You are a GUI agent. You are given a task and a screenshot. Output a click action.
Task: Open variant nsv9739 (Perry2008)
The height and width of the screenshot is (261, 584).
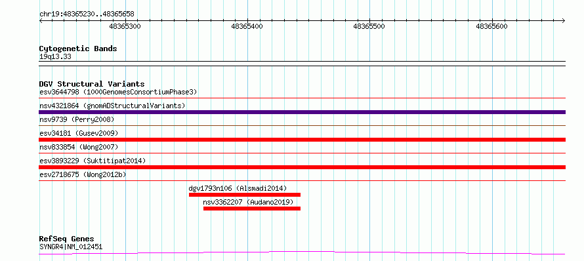(x=77, y=119)
